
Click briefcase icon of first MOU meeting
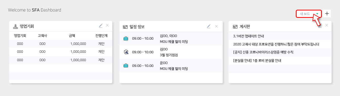(126, 39)
